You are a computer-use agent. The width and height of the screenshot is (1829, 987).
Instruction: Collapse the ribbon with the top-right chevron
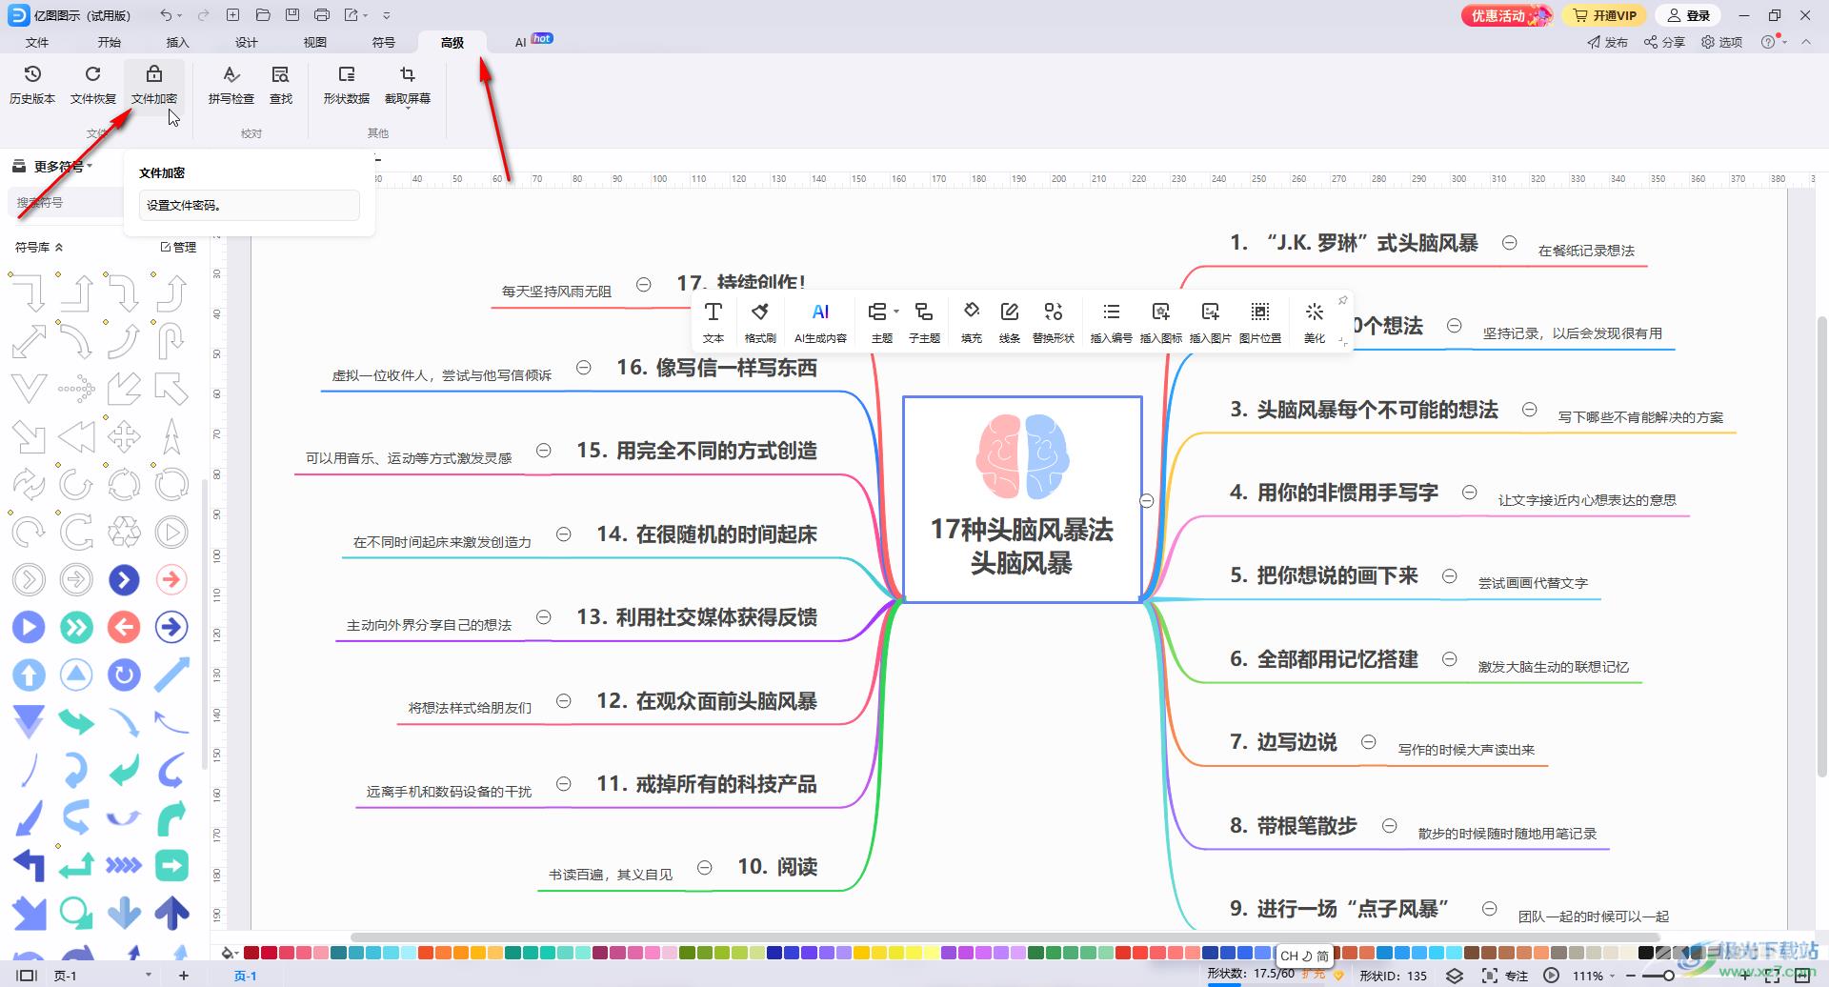point(1806,42)
